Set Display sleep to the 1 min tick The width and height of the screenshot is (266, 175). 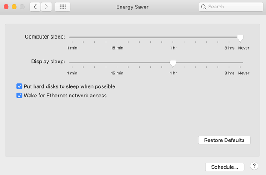(72, 62)
